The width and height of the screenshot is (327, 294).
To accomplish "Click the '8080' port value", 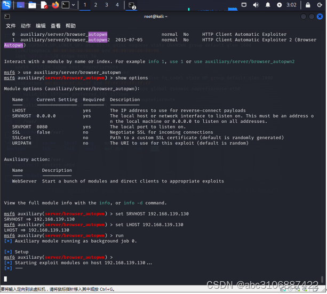I will [42, 127].
